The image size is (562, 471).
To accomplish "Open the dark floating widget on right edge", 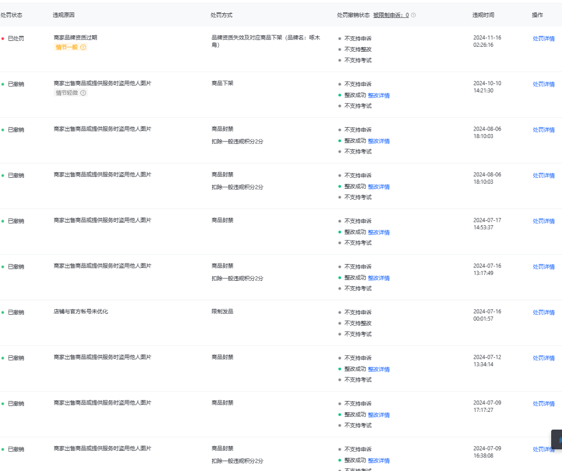I will click(x=557, y=439).
